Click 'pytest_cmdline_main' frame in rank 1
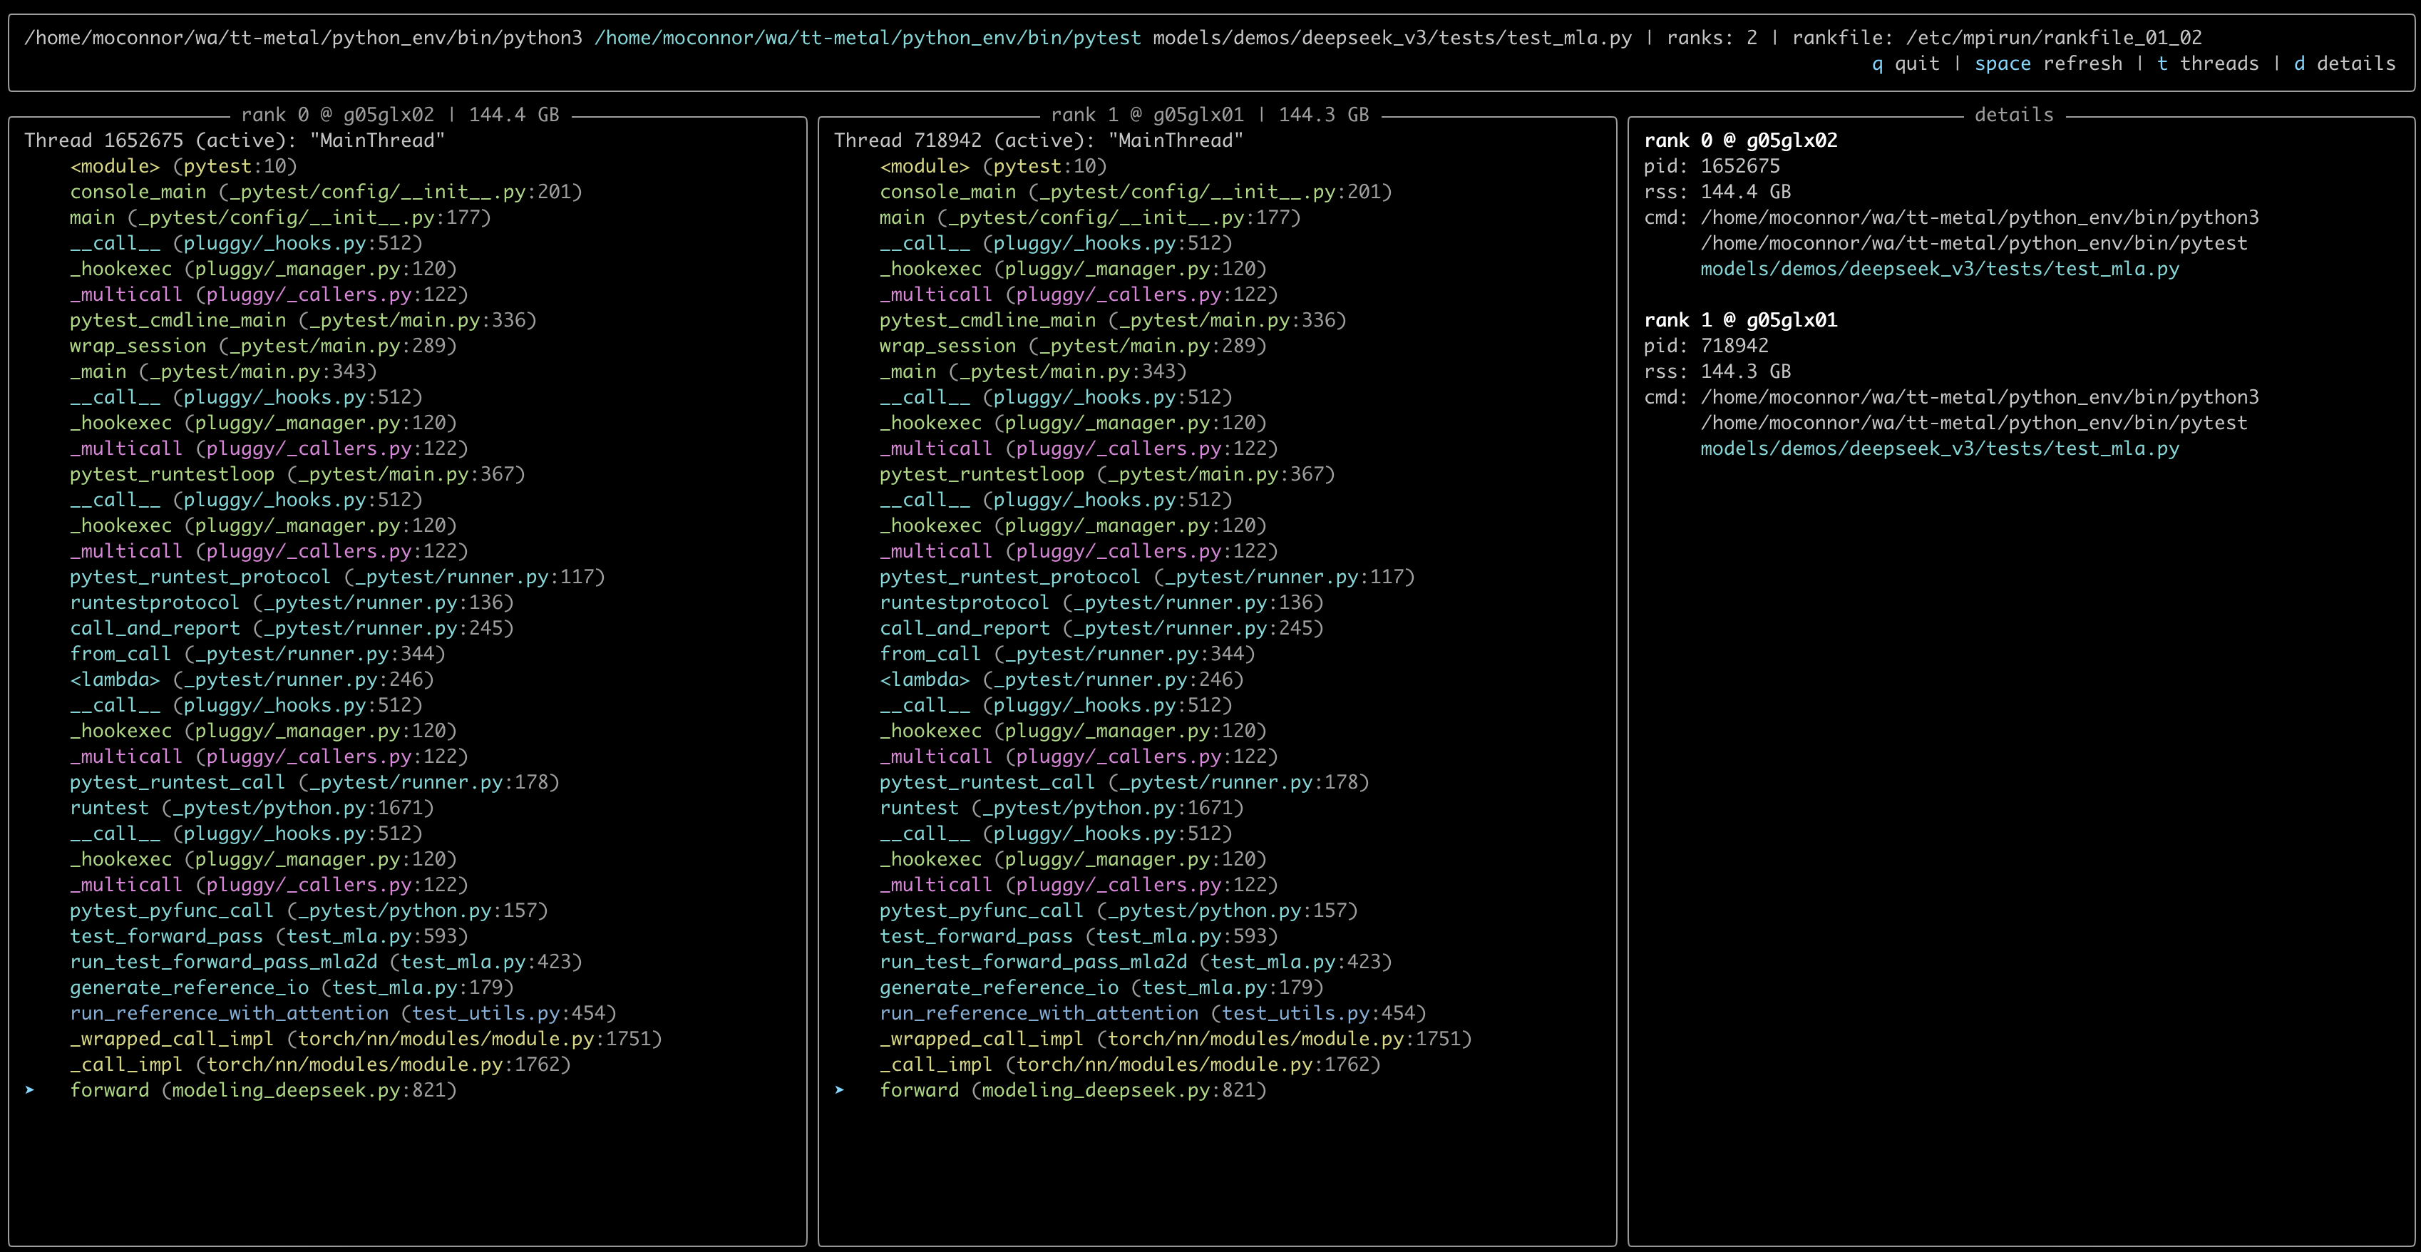 (1113, 321)
